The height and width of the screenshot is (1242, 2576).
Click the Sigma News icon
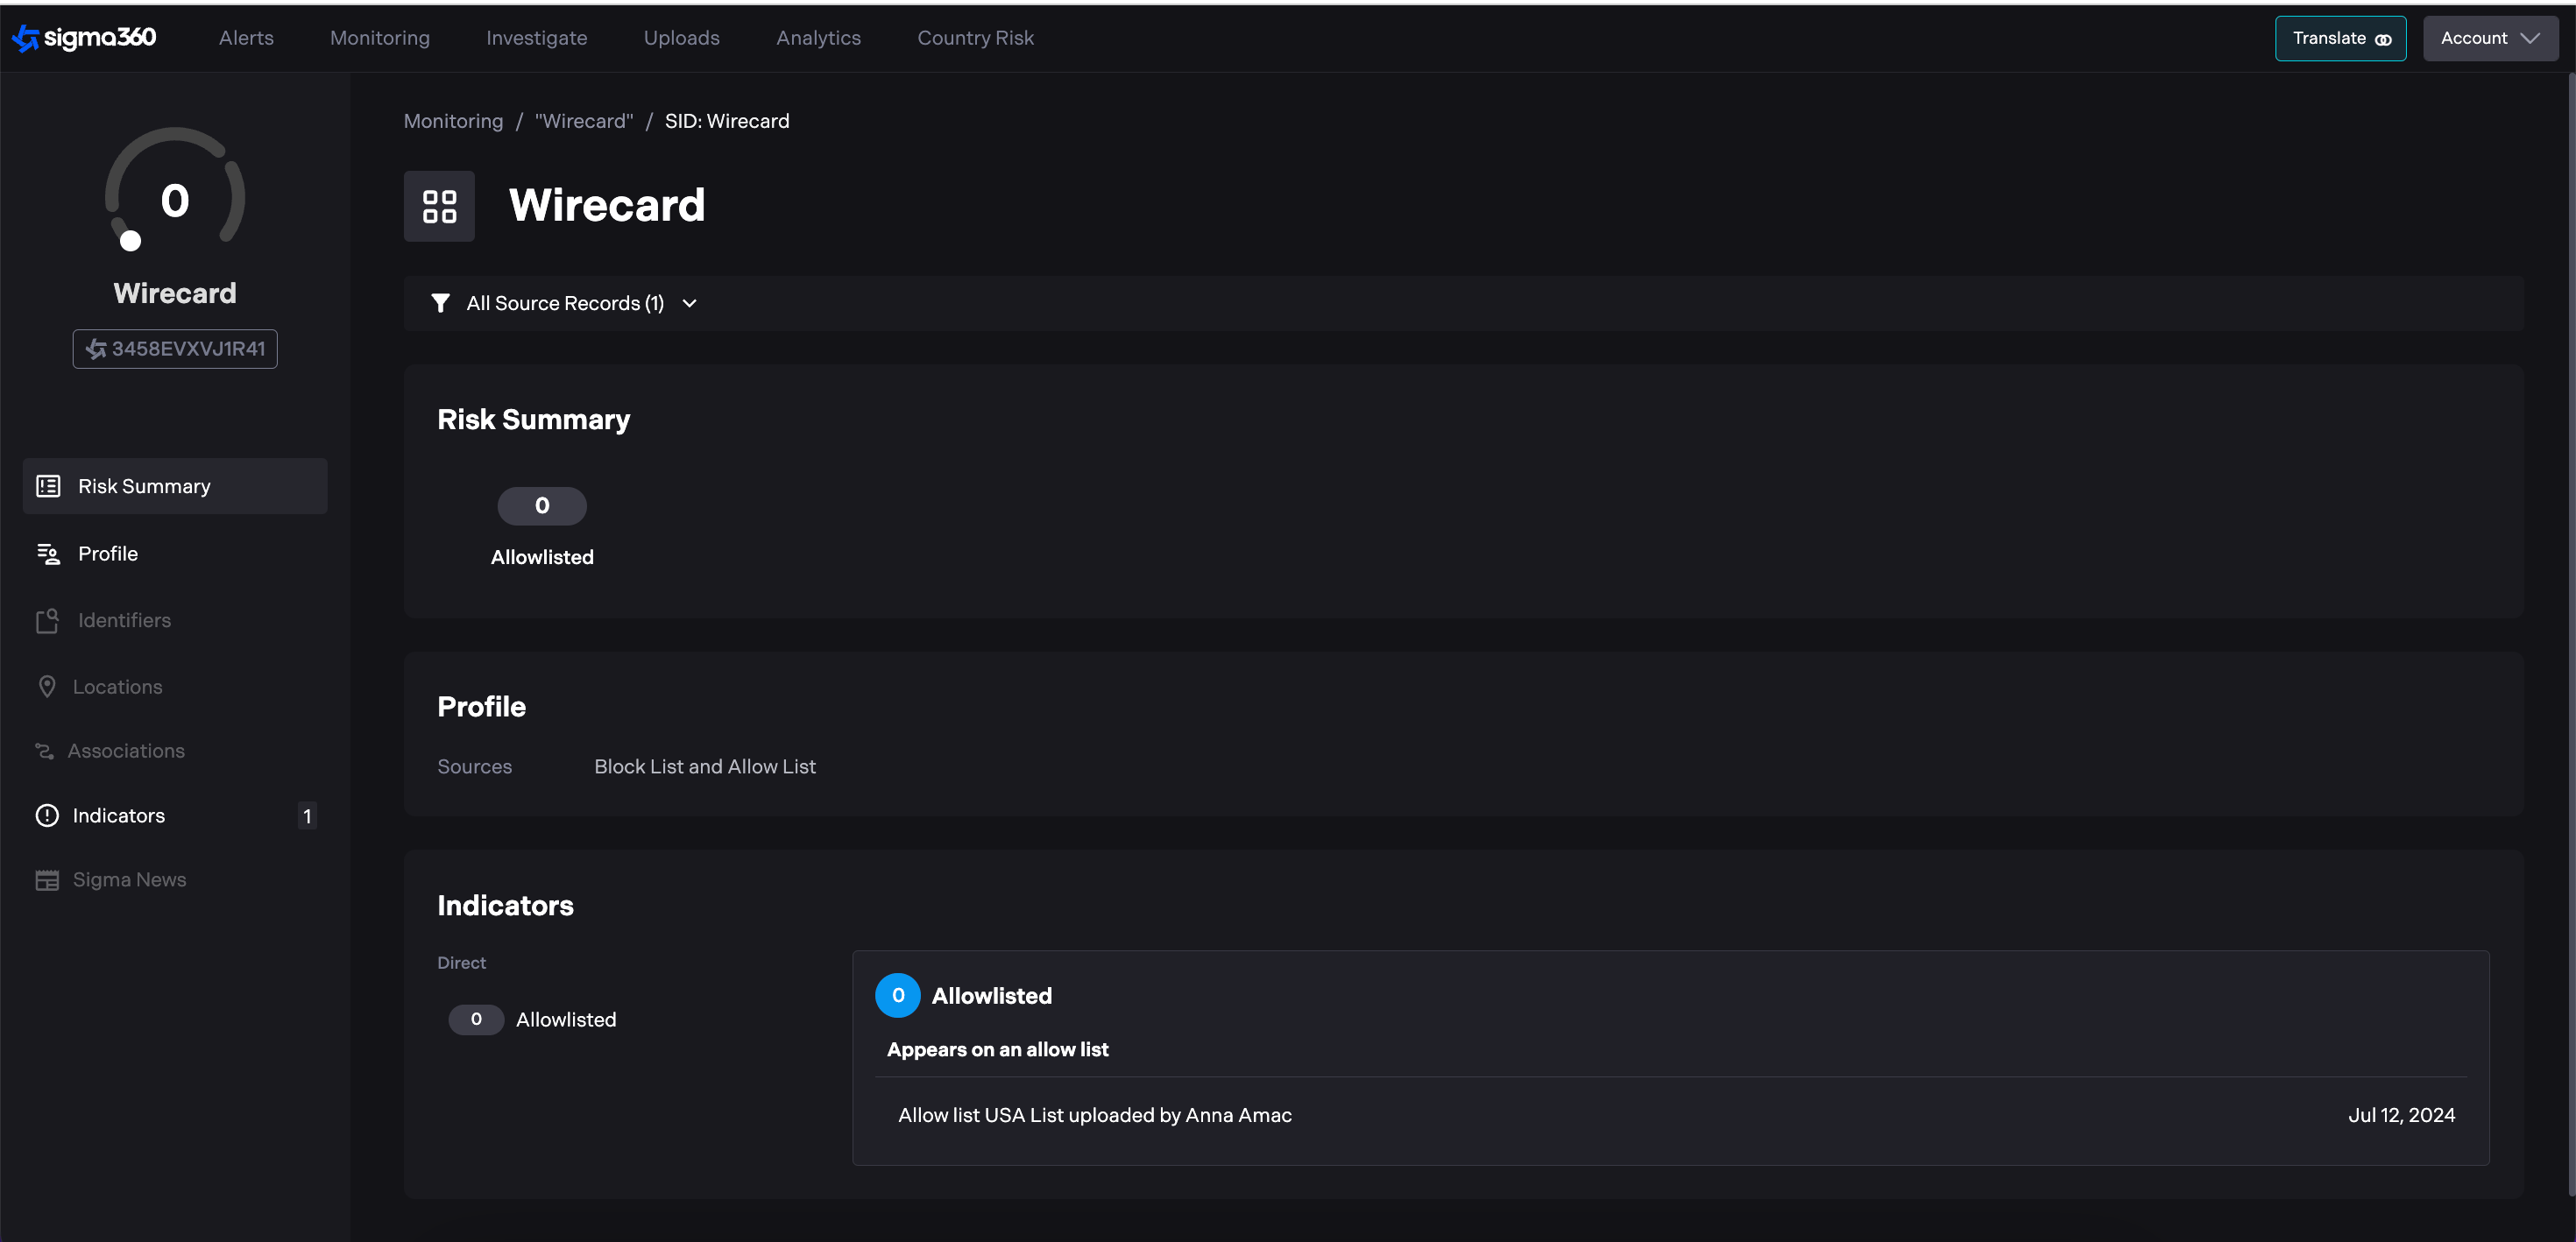click(x=47, y=880)
